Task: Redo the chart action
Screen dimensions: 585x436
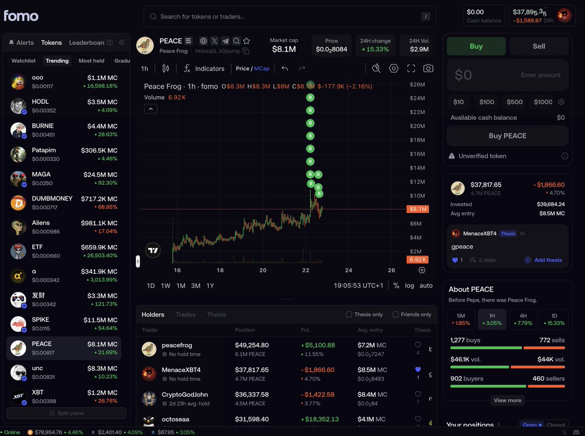Action: coord(302,68)
